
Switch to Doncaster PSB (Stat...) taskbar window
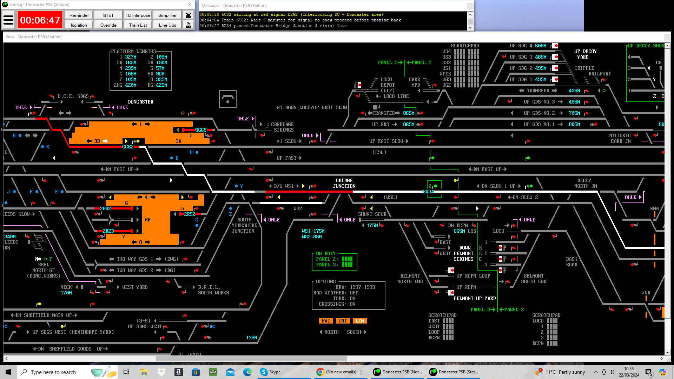pyautogui.click(x=454, y=372)
